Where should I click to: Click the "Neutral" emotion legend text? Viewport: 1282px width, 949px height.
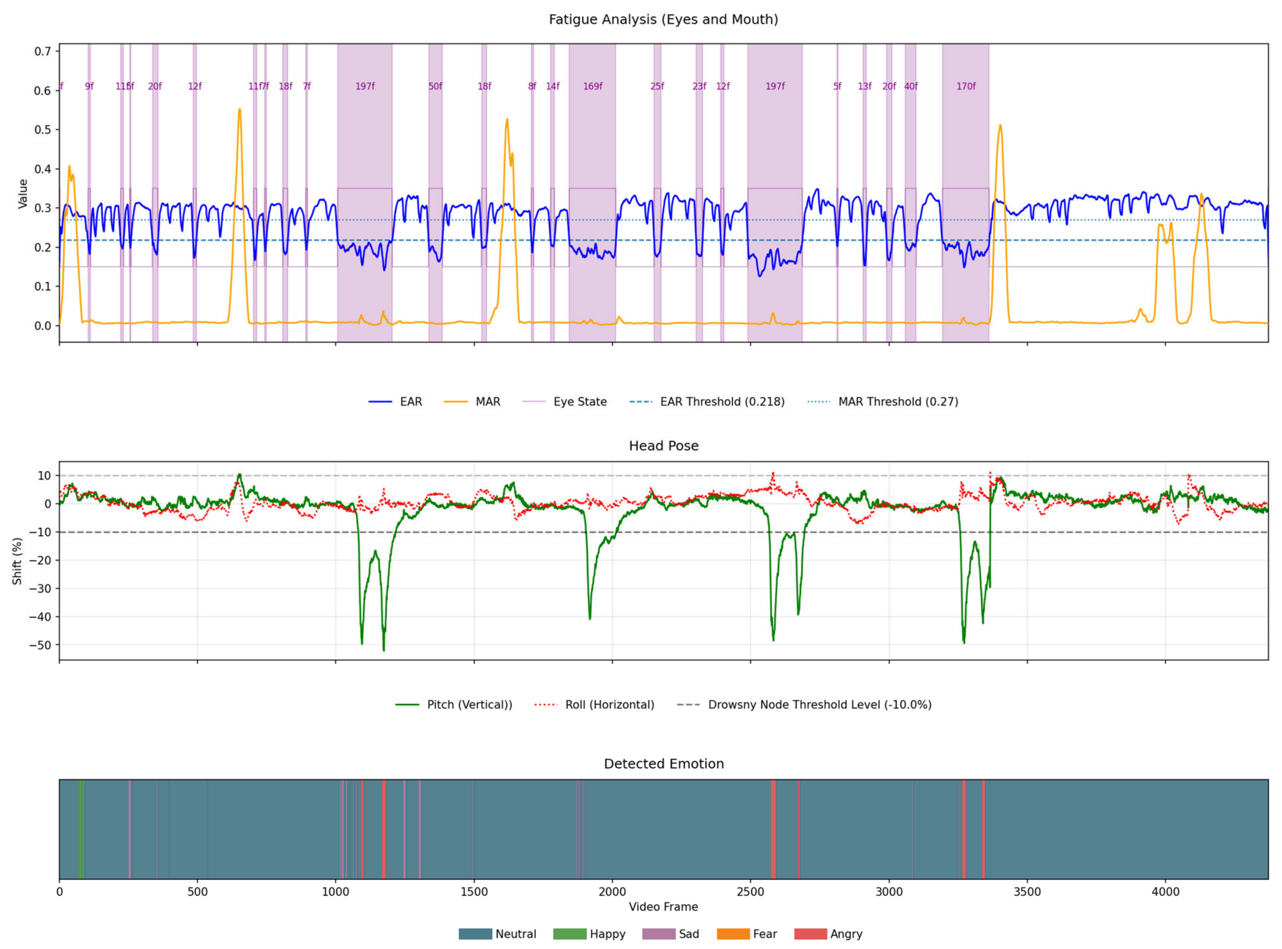[x=516, y=934]
